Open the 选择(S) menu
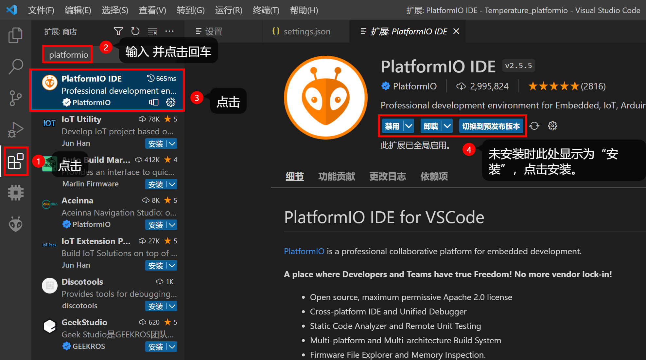The image size is (646, 360). pos(115,10)
